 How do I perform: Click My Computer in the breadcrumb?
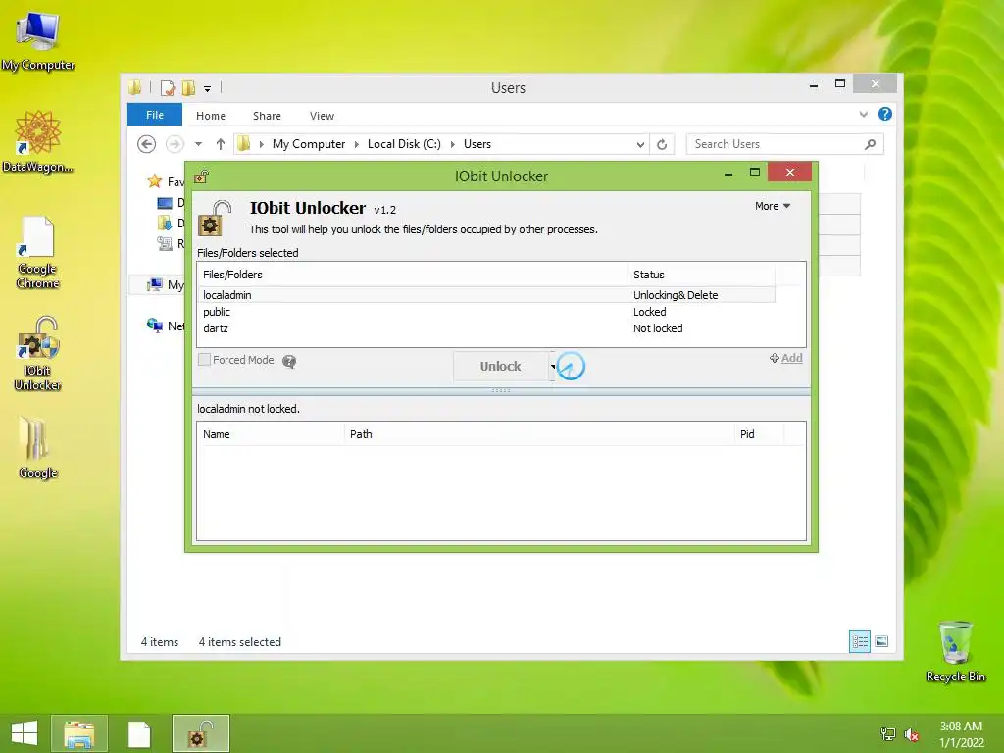tap(309, 144)
